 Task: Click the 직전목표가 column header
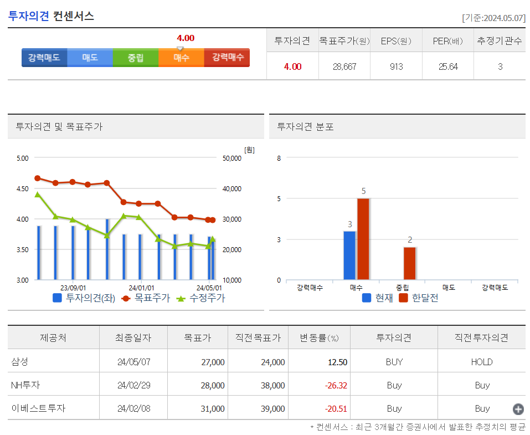click(258, 337)
